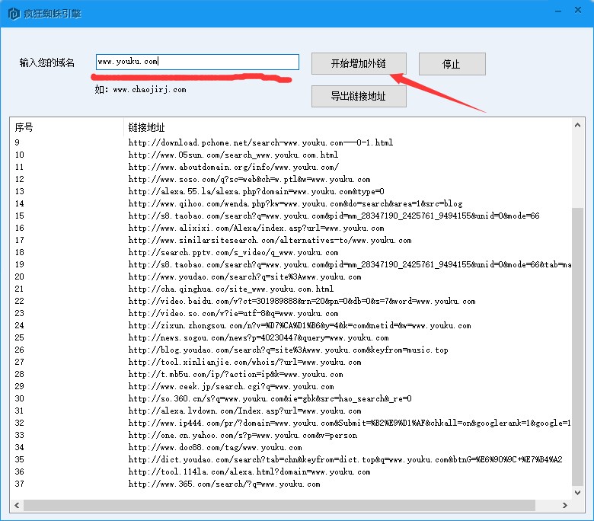Select row 25 news.sogou.com link

(258, 337)
